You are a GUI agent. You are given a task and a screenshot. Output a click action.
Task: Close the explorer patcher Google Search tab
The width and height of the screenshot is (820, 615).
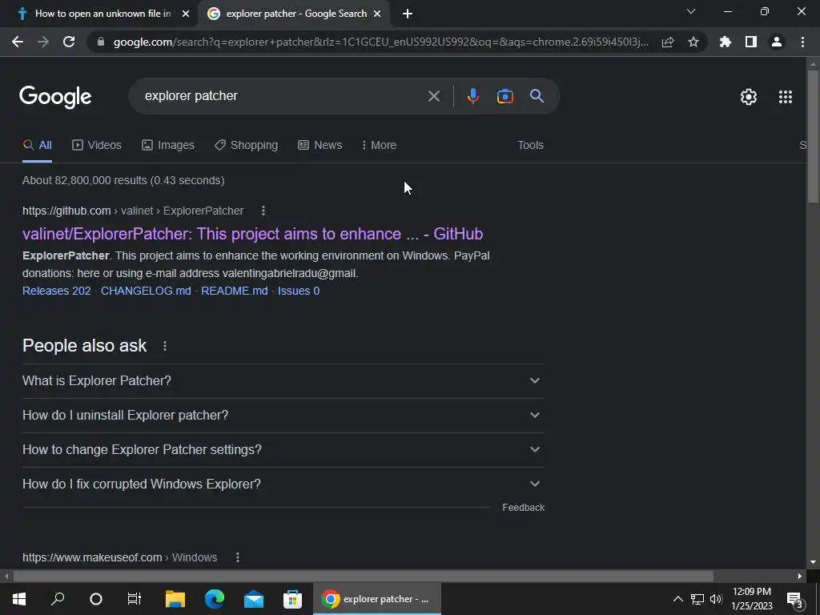tap(377, 14)
